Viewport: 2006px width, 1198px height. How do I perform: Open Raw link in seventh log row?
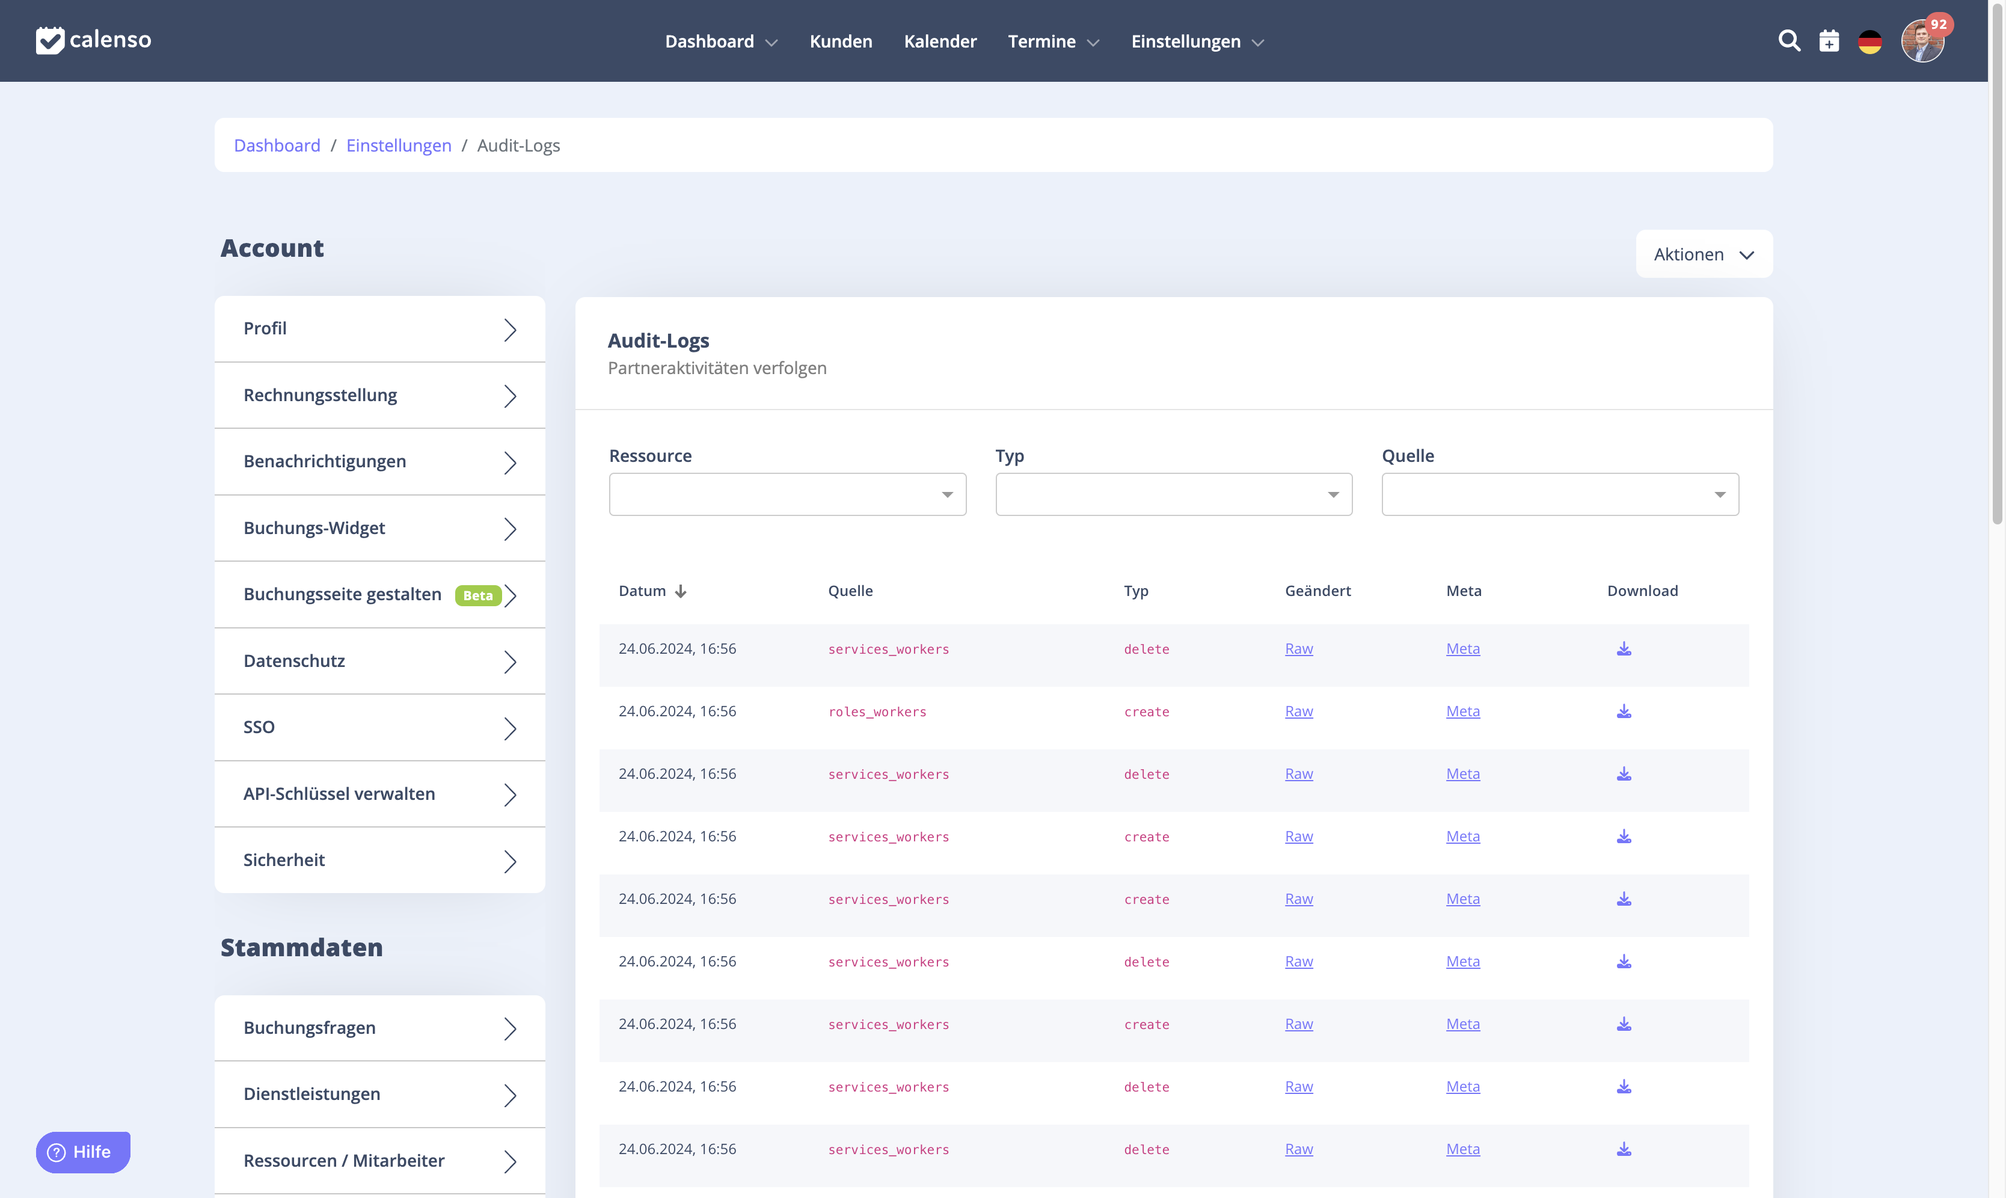click(1298, 1024)
